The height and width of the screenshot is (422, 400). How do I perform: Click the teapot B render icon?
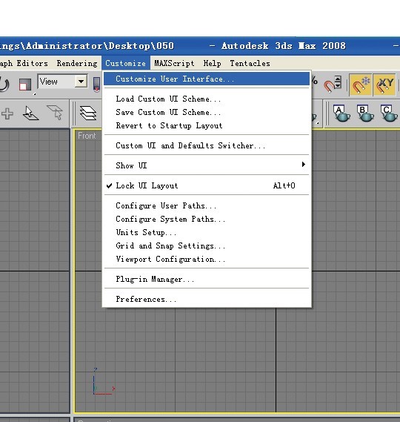pos(364,113)
